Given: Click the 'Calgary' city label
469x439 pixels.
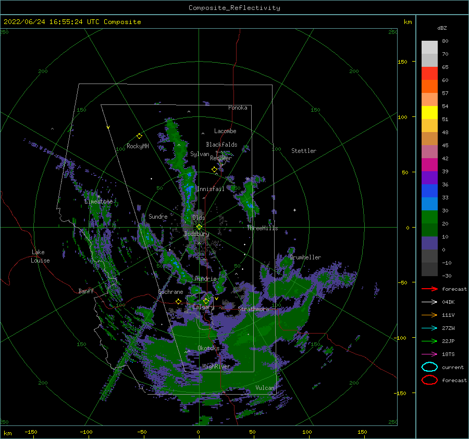Looking at the screenshot, I should coord(203,307).
